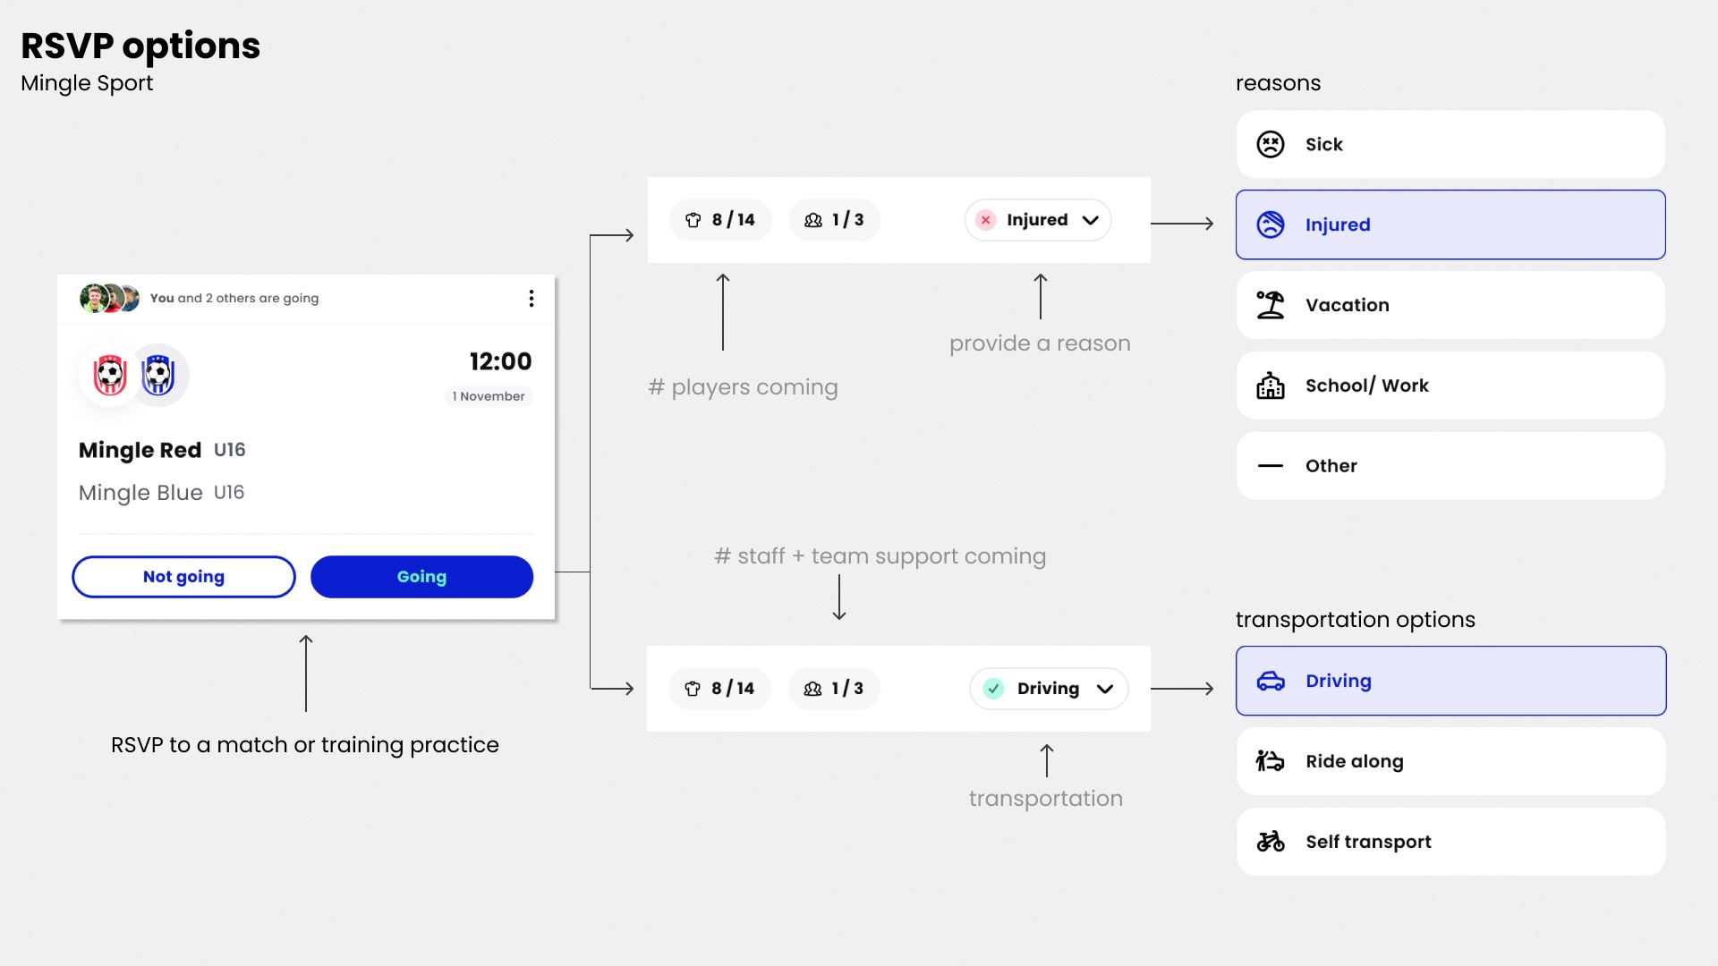Image resolution: width=1718 pixels, height=966 pixels.
Task: Choose Vacation as the reason
Action: [1450, 305]
